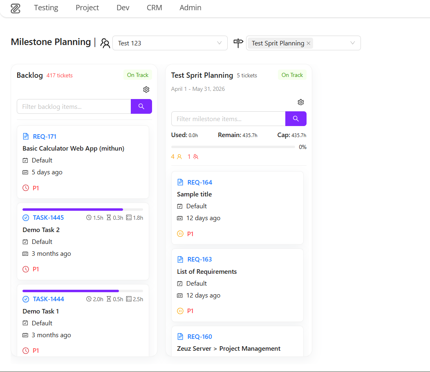Viewport: 430px width, 372px height.
Task: Remove the Test Sprit Planning tag
Action: [x=308, y=43]
